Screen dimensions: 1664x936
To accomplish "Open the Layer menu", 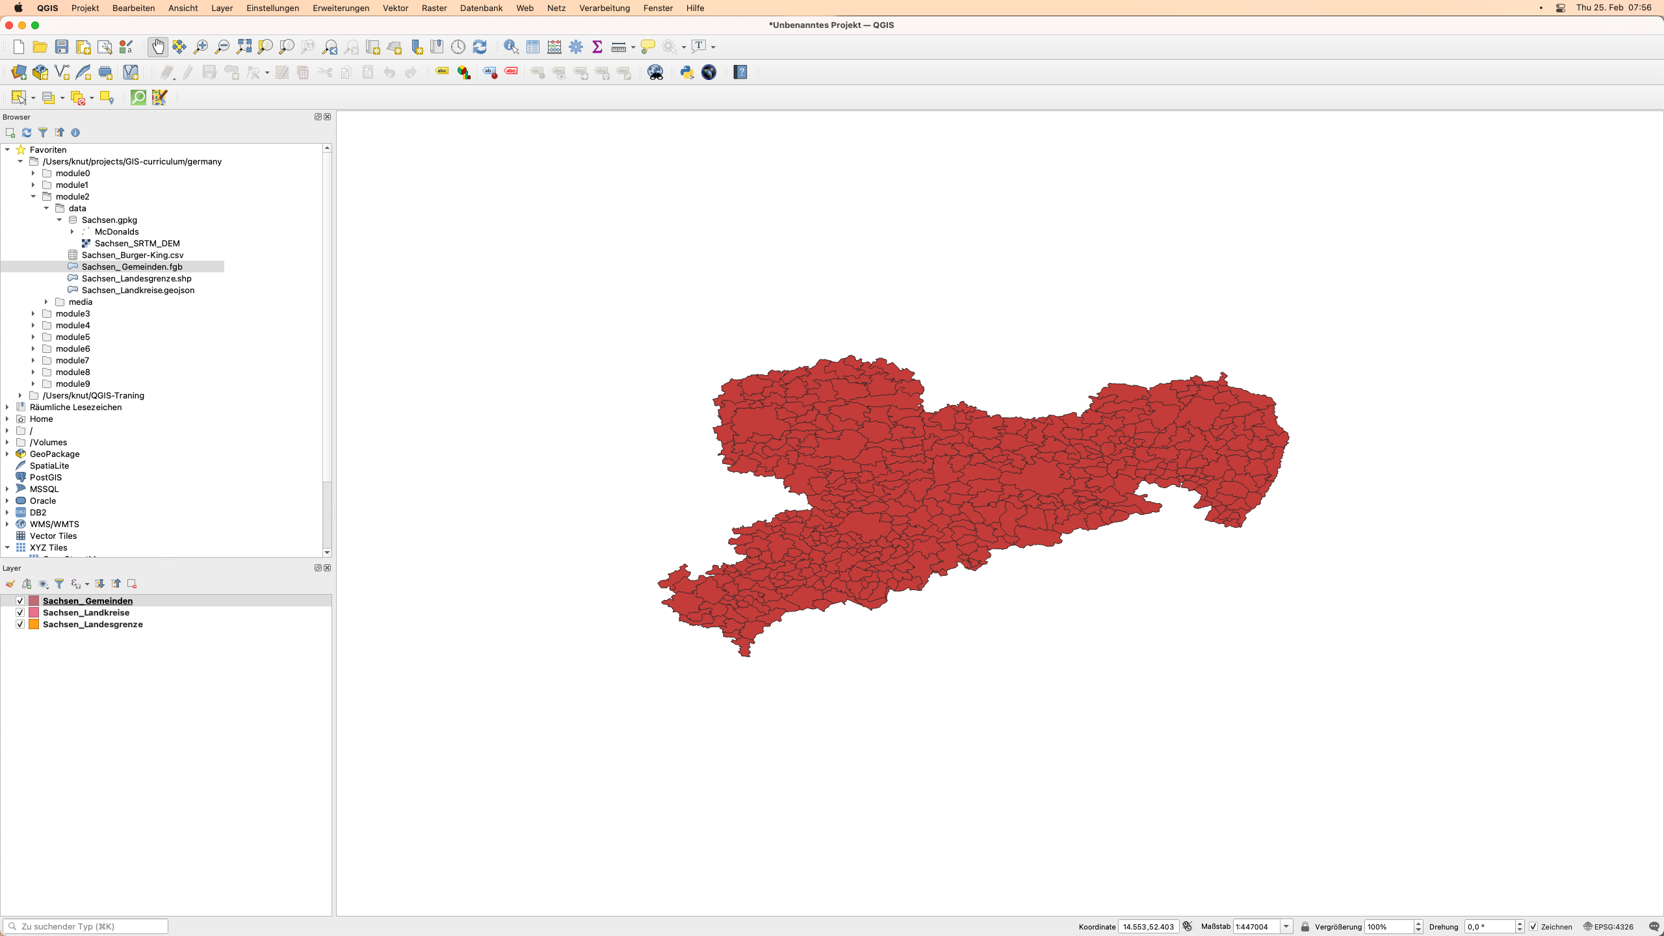I will click(222, 8).
